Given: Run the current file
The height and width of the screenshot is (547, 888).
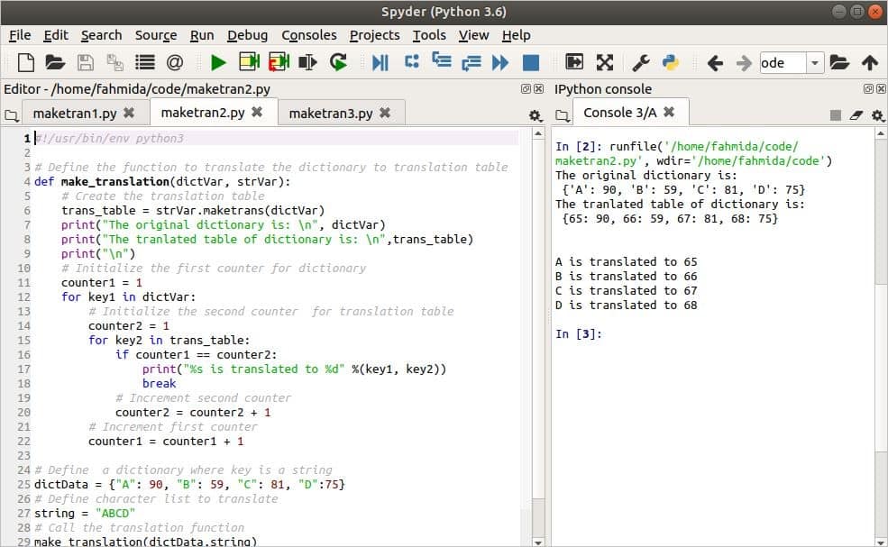Looking at the screenshot, I should [x=217, y=63].
